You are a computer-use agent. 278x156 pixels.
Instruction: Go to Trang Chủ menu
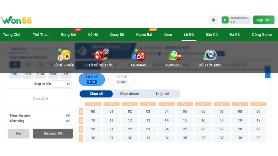coord(11,34)
